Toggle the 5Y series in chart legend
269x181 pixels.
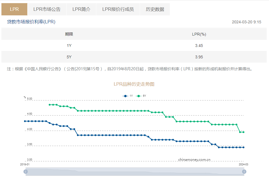click(141, 96)
